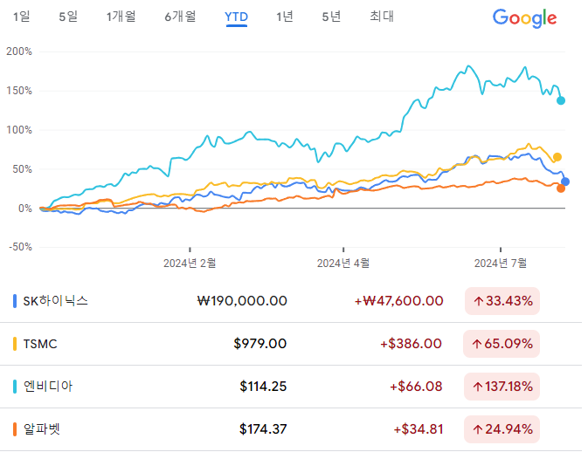Click the +$34.81 change value
This screenshot has height=459, width=588.
pos(419,429)
